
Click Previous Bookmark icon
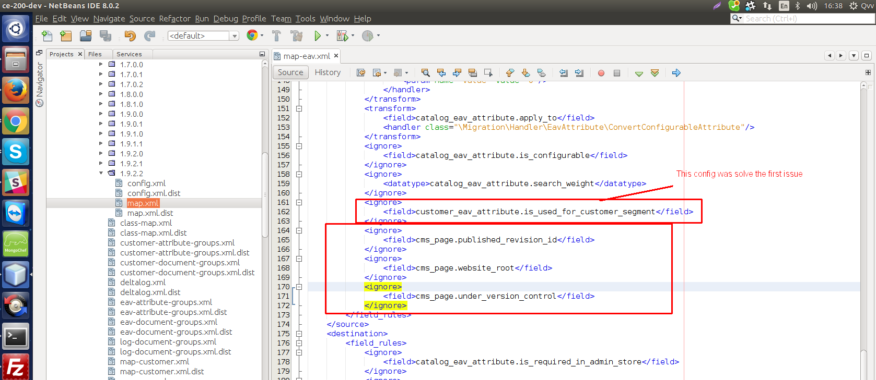pyautogui.click(x=510, y=73)
